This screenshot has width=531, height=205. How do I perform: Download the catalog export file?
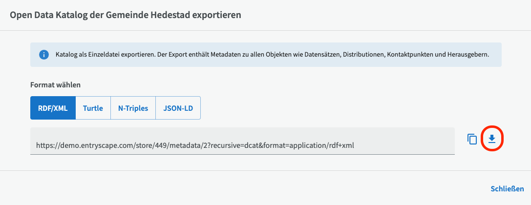[x=492, y=139]
